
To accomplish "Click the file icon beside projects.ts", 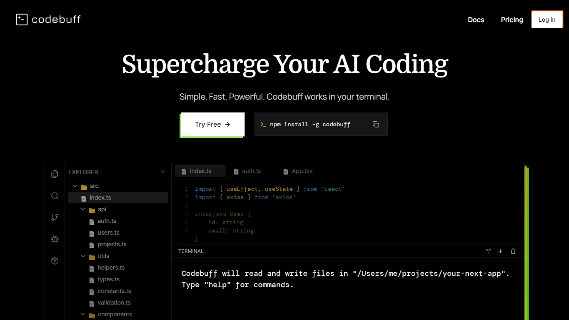I will click(92, 245).
